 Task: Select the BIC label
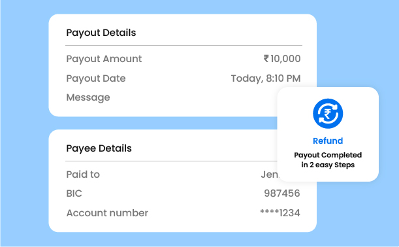pyautogui.click(x=74, y=193)
